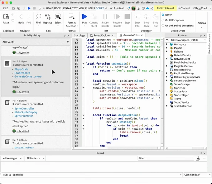The width and height of the screenshot is (212, 184).
Task: Click the Select tool icon
Action: pyautogui.click(x=58, y=17)
